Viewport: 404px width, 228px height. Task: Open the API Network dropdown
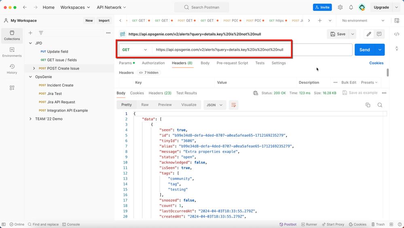(x=111, y=7)
